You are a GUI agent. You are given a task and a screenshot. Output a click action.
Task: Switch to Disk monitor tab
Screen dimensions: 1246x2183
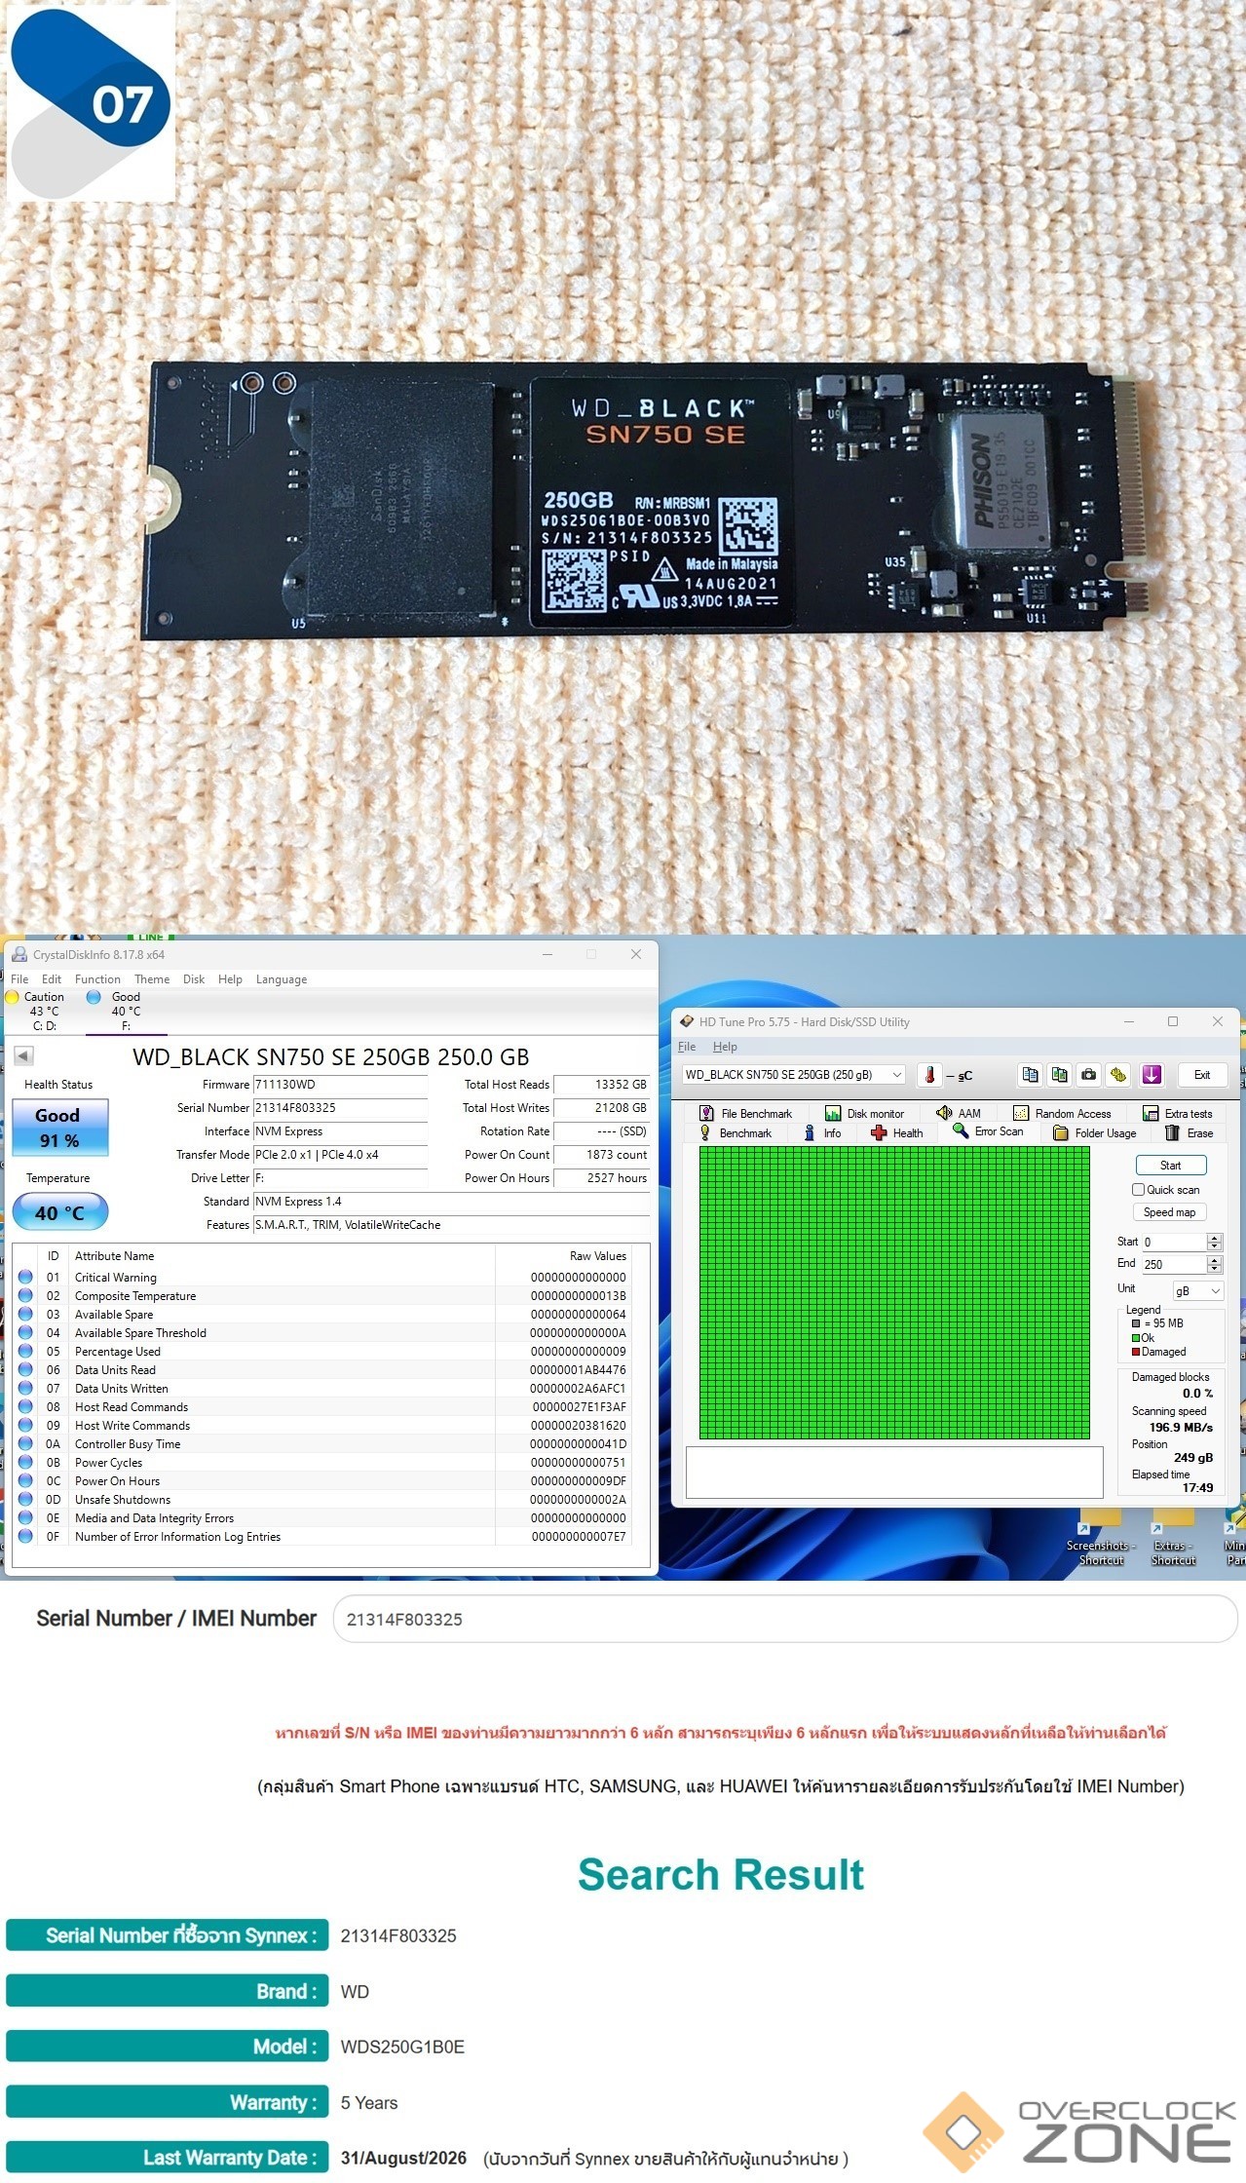pos(865,1113)
